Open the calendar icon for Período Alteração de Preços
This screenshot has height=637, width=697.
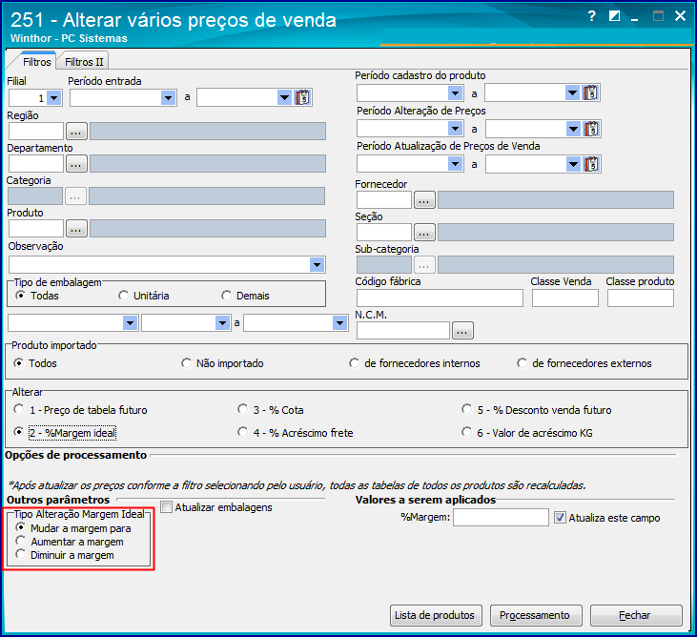pyautogui.click(x=591, y=129)
